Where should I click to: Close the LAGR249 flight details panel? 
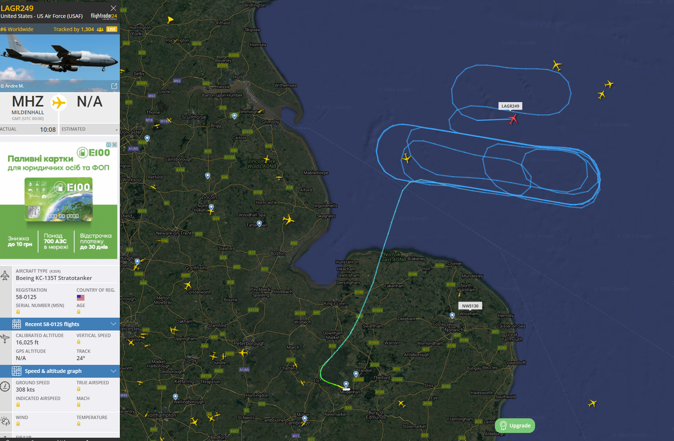point(114,8)
